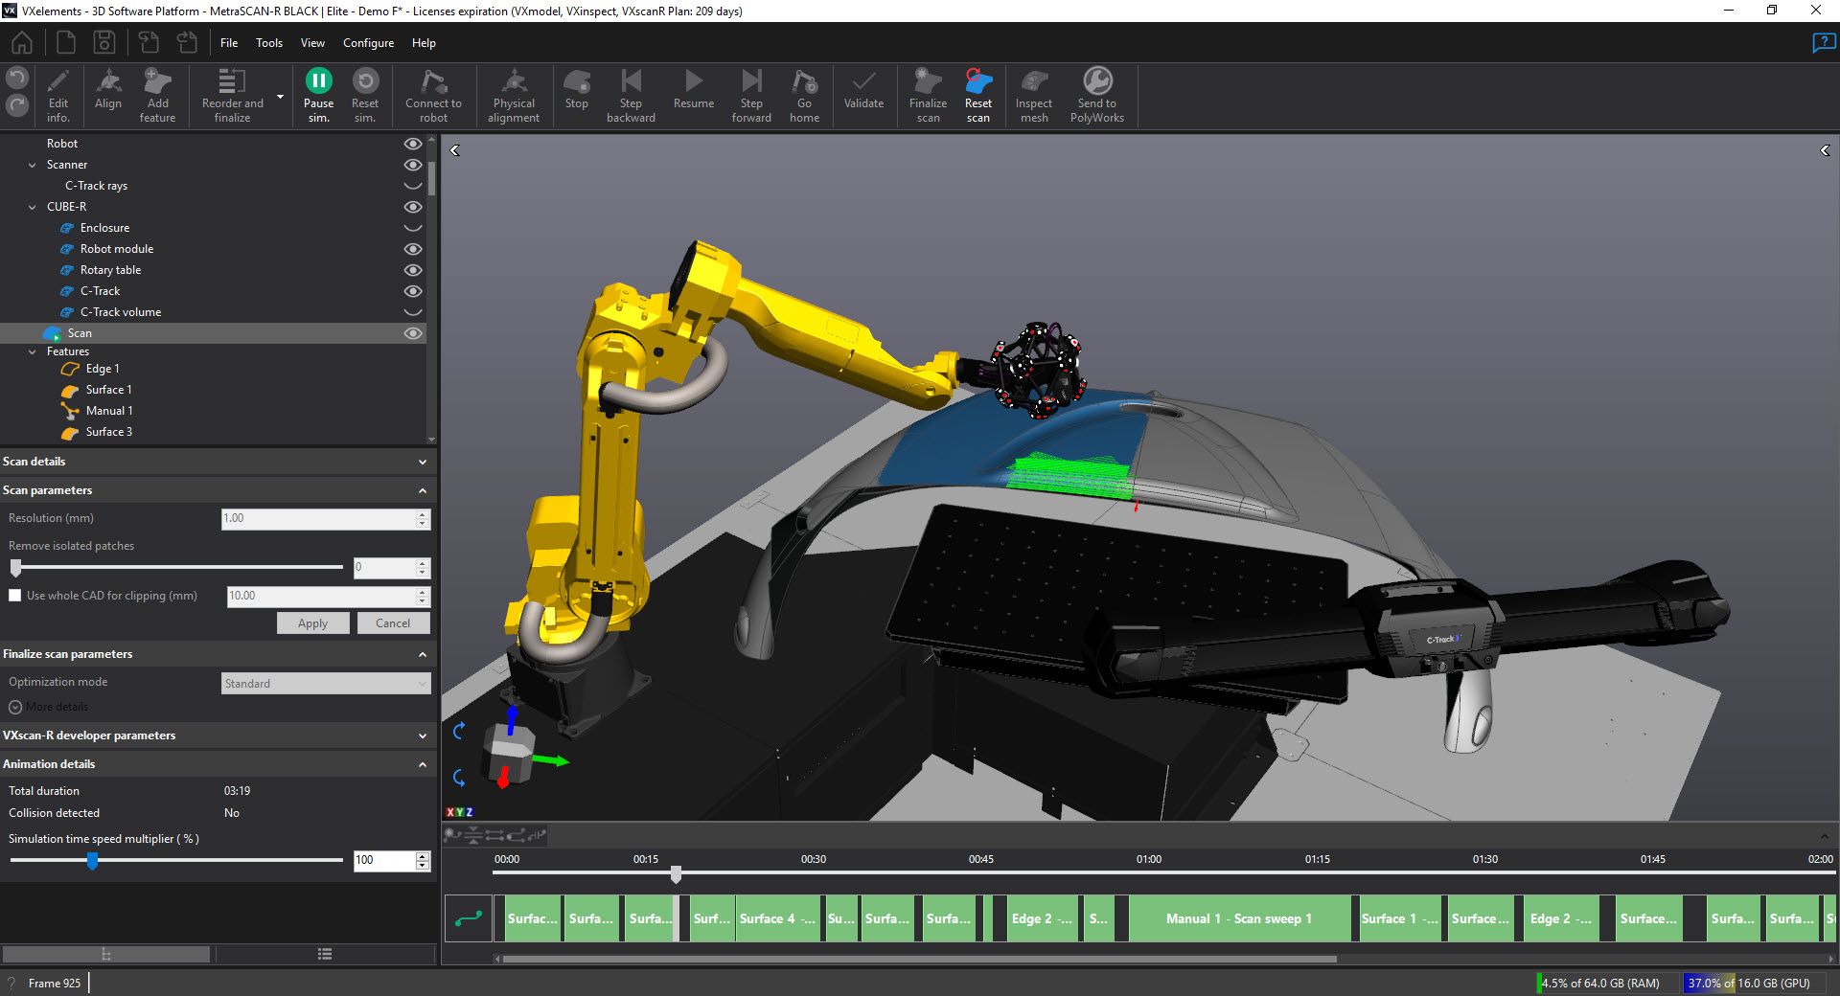Toggle visibility of Scanner
1840x996 pixels.
(413, 165)
